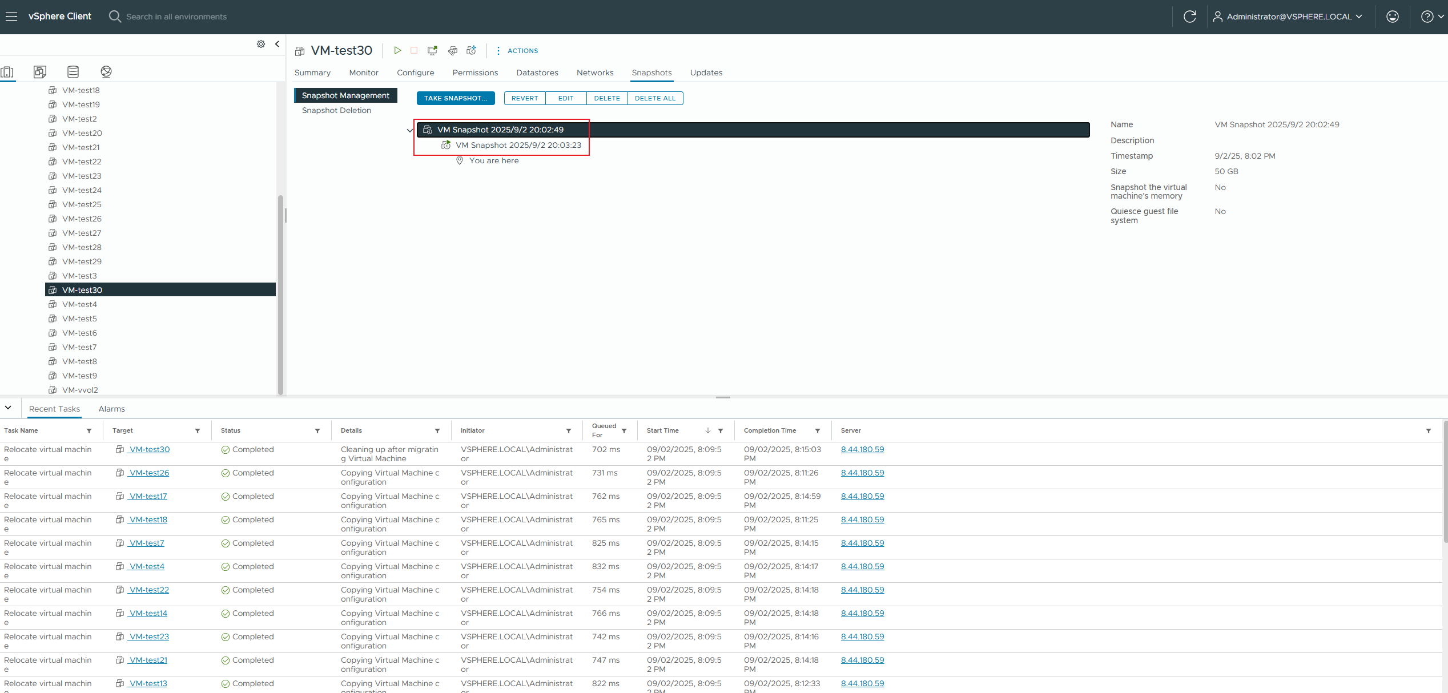Click the Recent Tasks vertical scrollbar
Screen dimensions: 1448x693
click(x=1445, y=481)
